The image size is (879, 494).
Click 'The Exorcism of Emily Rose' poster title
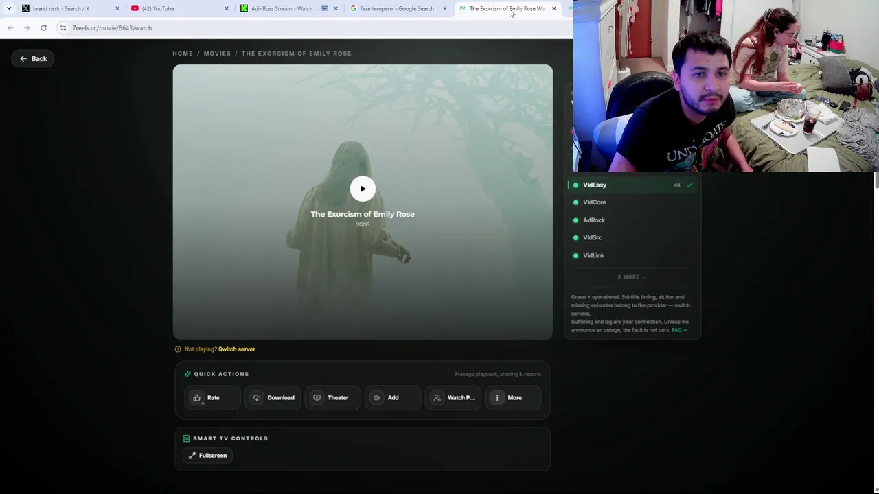pyautogui.click(x=363, y=214)
